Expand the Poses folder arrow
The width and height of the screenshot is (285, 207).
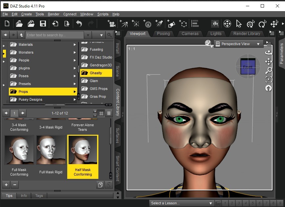(x=74, y=76)
